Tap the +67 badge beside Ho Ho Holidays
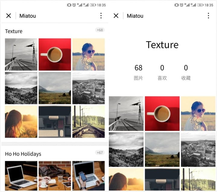 [100, 153]
